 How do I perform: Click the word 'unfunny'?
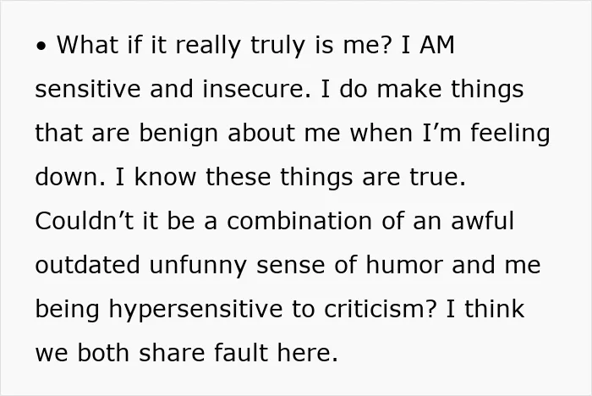pos(199,266)
